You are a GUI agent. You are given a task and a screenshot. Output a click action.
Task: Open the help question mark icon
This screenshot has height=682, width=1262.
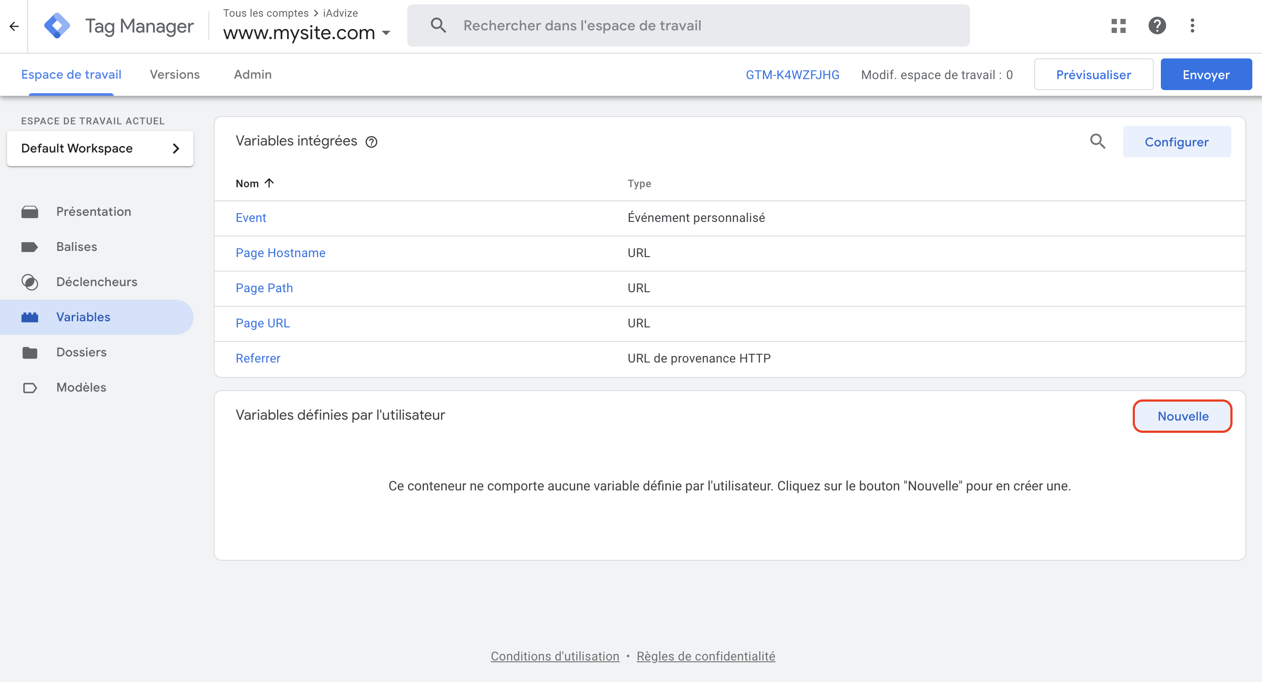[x=1156, y=25]
